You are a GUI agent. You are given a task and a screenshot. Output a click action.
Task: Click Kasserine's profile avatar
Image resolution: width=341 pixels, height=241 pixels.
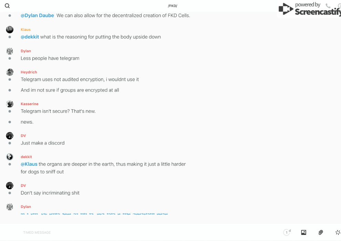10,104
